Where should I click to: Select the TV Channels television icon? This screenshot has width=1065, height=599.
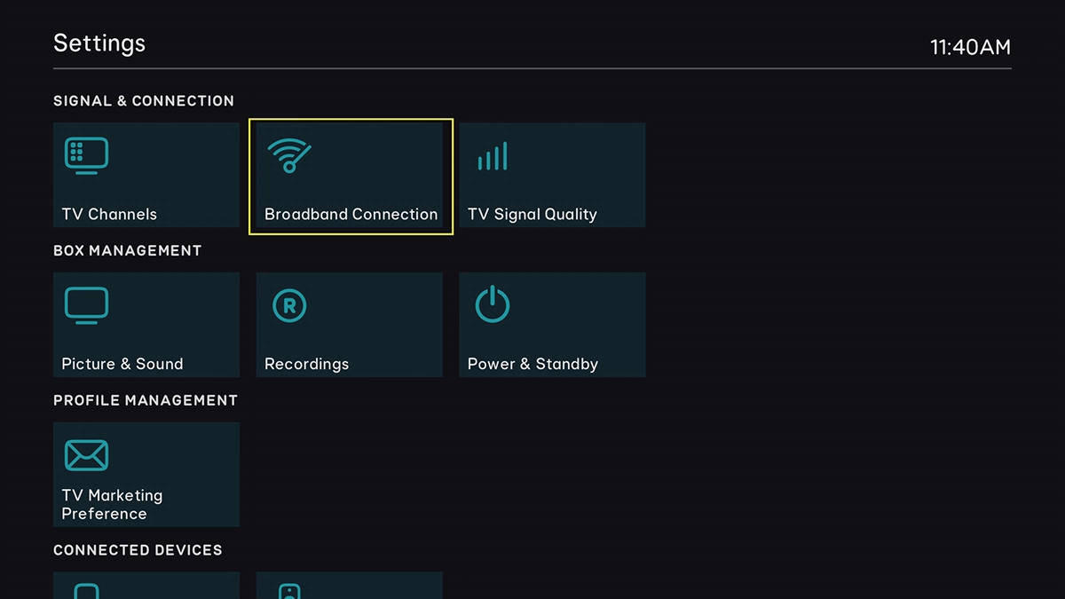[x=85, y=154]
